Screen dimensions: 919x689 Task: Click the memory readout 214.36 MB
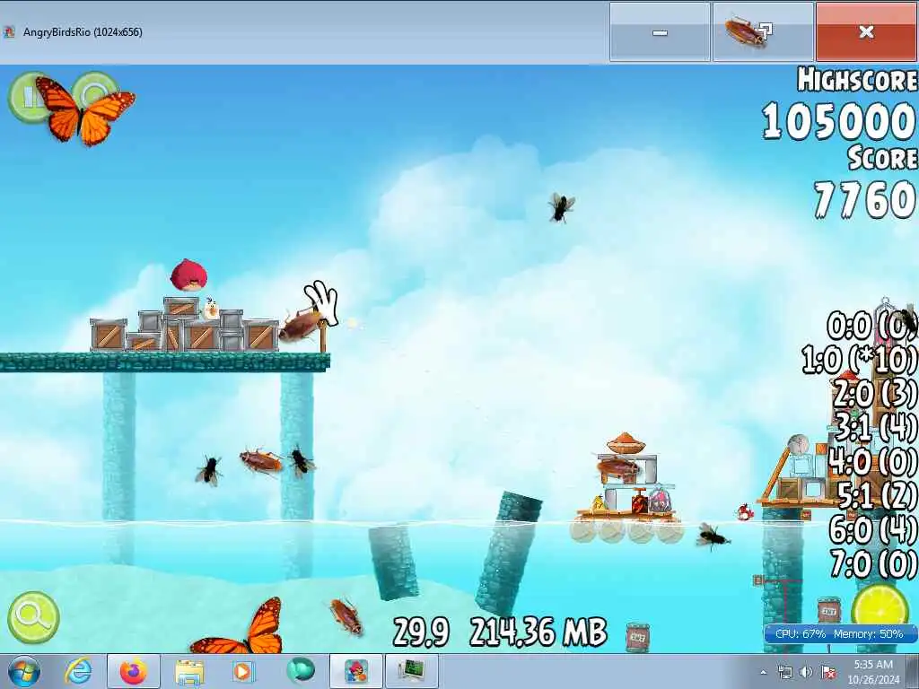[x=538, y=632]
